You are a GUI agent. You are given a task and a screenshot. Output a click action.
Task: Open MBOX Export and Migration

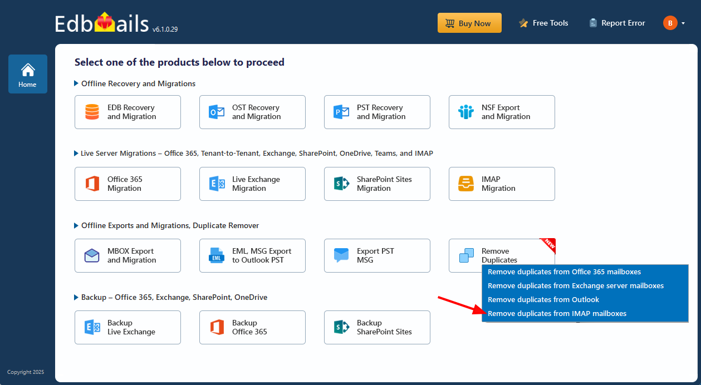127,255
